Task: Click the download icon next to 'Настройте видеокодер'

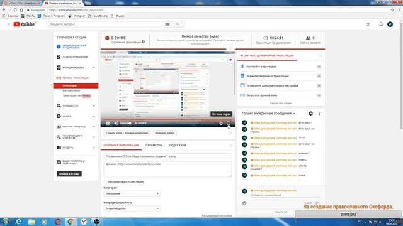Action: (x=242, y=66)
